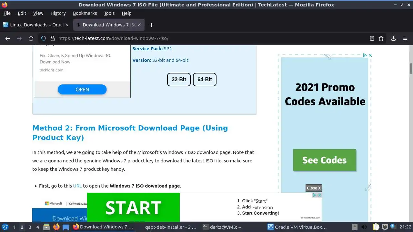Open the Help menu
This screenshot has height=232, width=413.
point(126,13)
